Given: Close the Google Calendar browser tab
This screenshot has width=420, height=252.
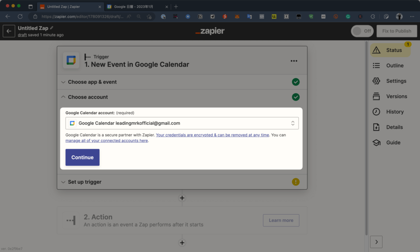Looking at the screenshot, I should tap(167, 7).
